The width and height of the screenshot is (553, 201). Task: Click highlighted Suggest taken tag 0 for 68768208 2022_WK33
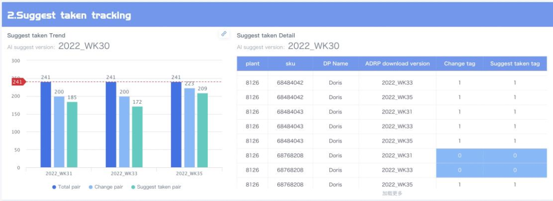[x=515, y=170]
